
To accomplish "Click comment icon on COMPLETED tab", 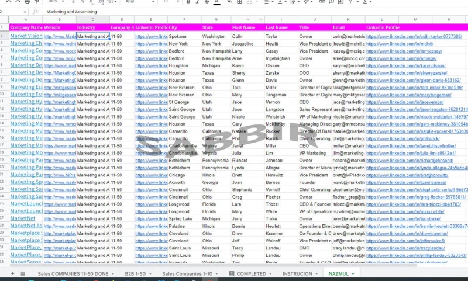I will [231, 273].
